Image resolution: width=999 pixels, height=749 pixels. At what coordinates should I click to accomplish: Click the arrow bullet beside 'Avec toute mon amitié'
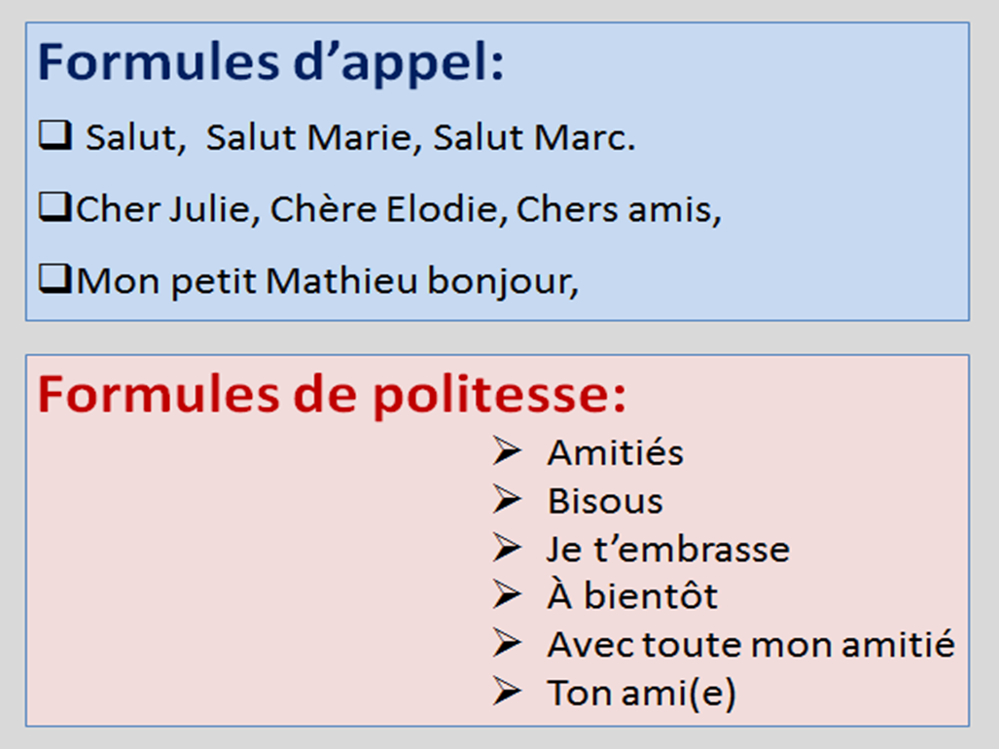pos(507,643)
